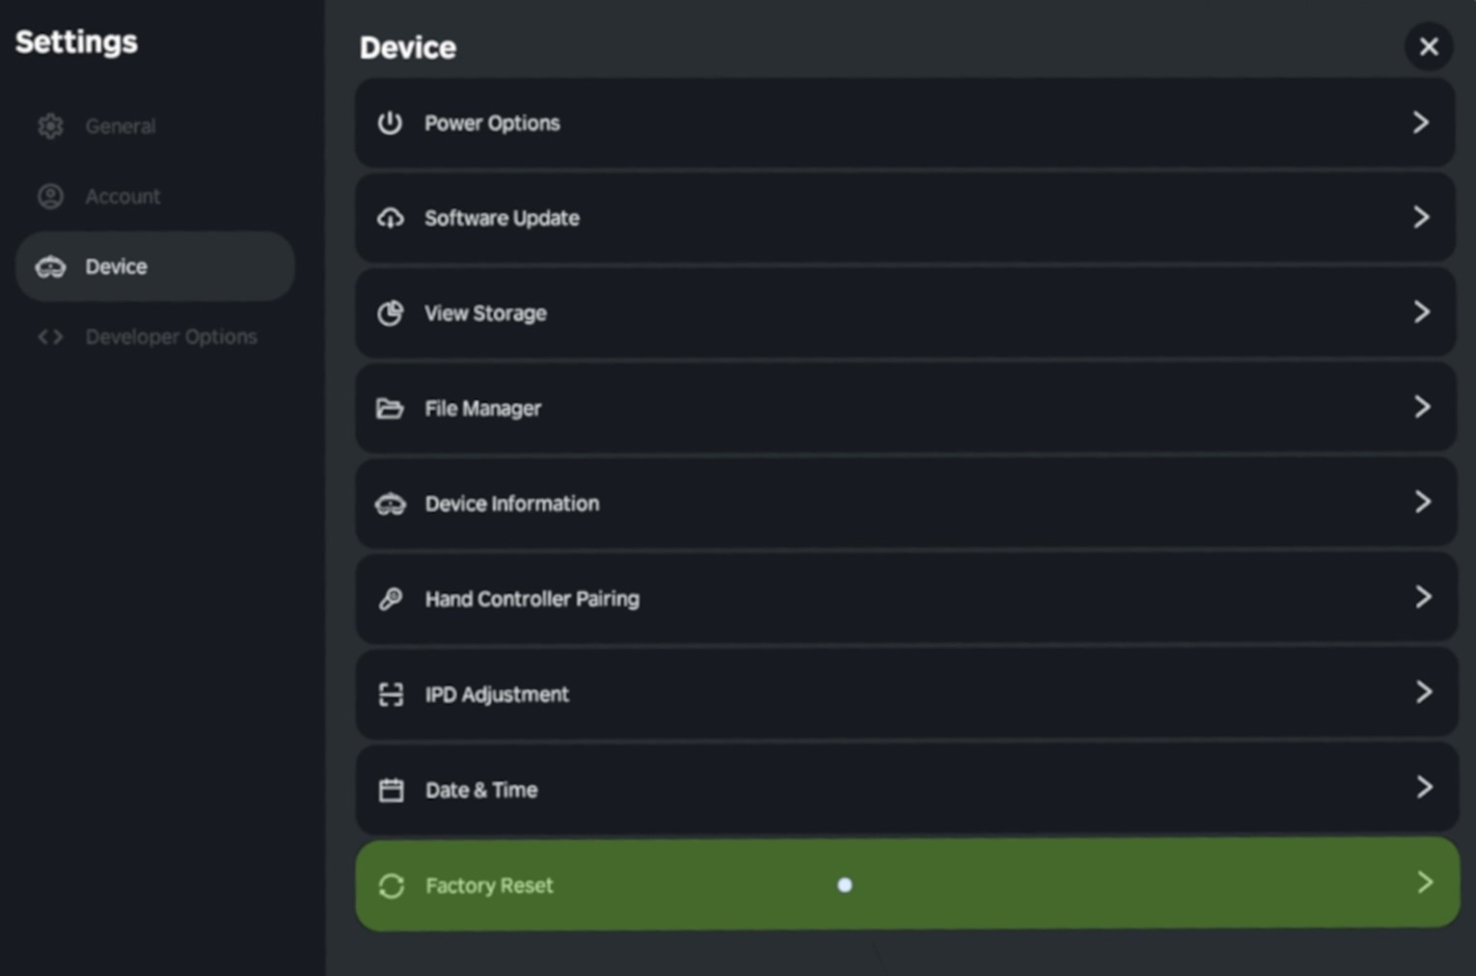Open View Storage with its arrow

coord(1421,312)
